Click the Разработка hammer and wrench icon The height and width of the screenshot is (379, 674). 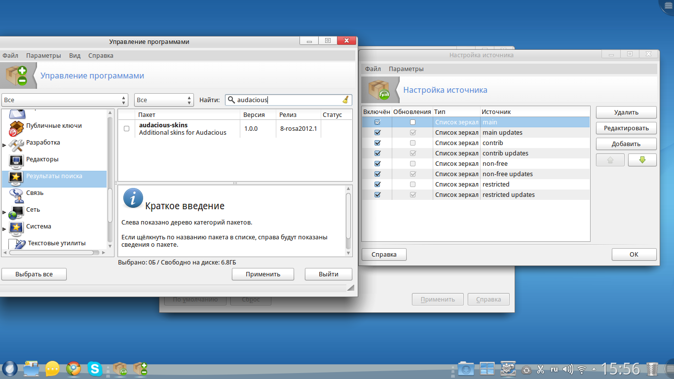click(16, 145)
